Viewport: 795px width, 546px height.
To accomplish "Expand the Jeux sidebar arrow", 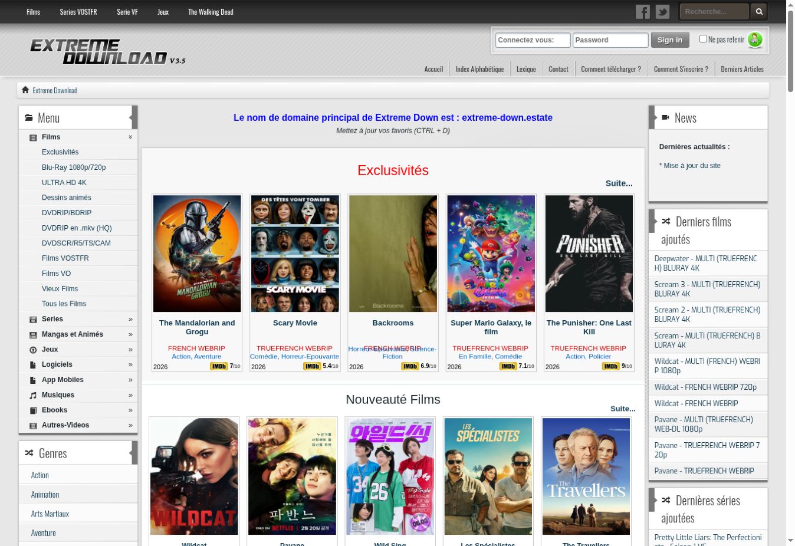I will (130, 350).
